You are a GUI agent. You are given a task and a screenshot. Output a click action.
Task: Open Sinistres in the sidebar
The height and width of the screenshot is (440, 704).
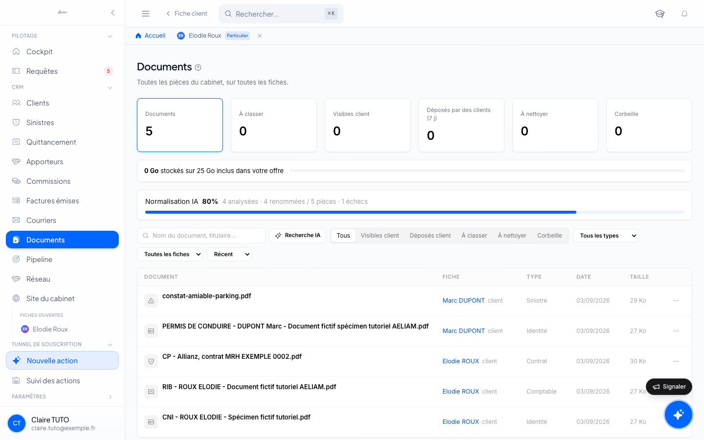point(62,123)
